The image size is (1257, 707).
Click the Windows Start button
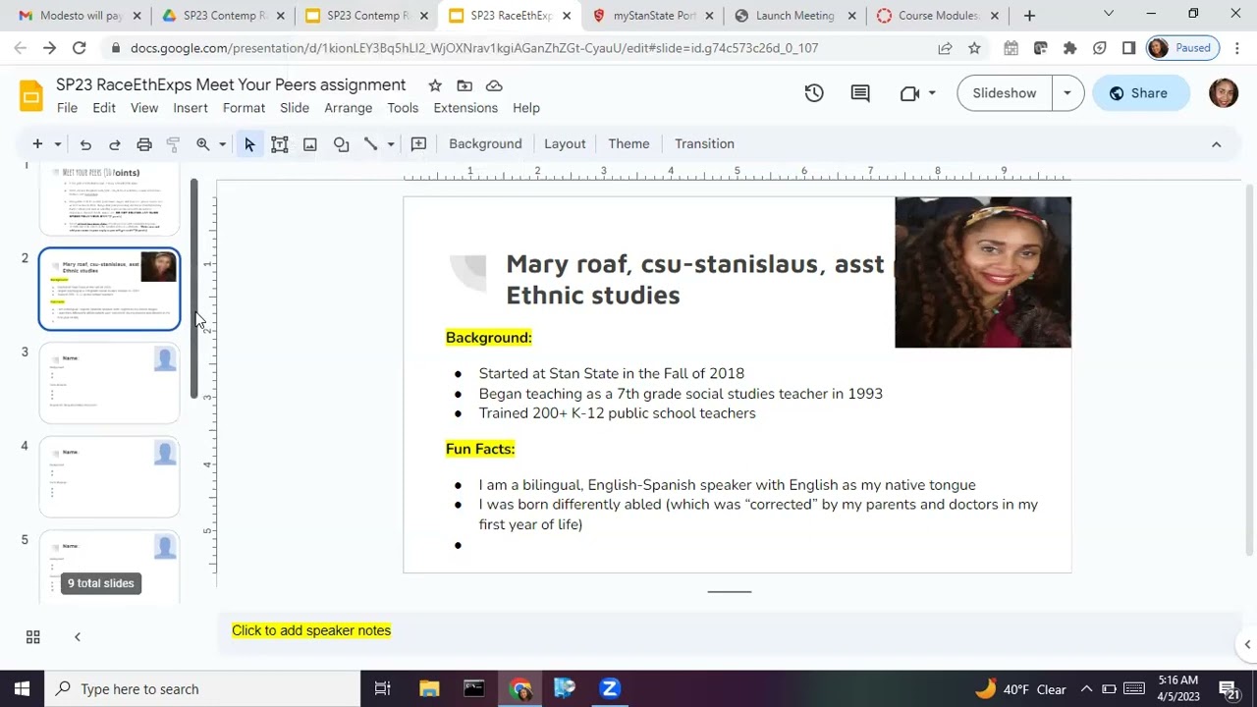click(x=22, y=689)
